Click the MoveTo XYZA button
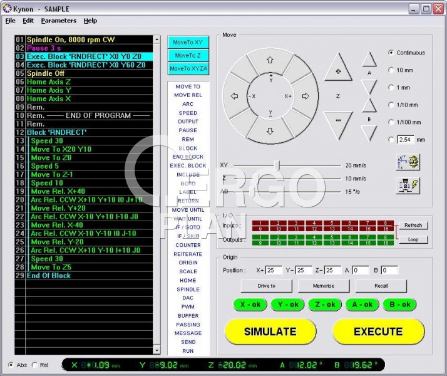This screenshot has height=376, width=447. (x=188, y=68)
